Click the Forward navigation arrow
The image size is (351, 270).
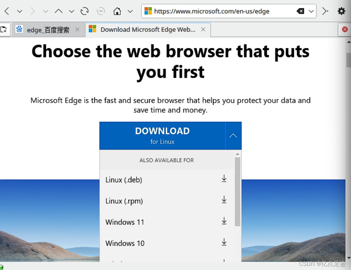click(33, 11)
